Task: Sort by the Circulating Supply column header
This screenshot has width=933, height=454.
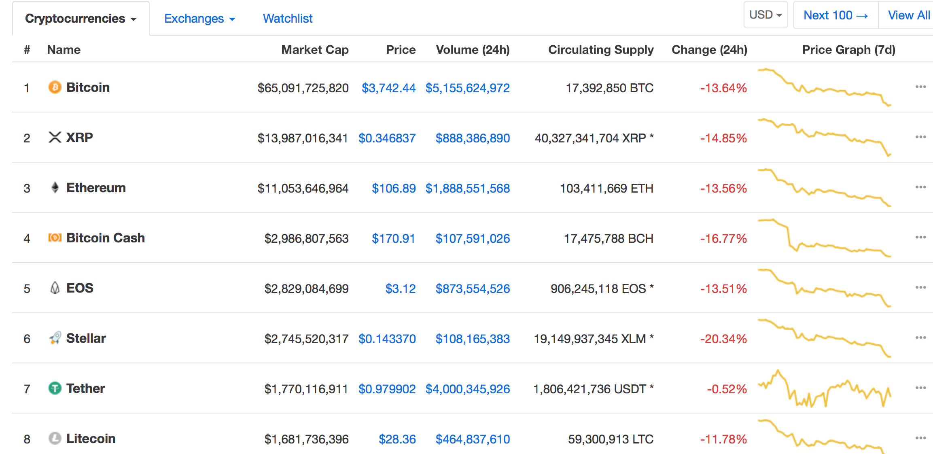Action: (601, 50)
